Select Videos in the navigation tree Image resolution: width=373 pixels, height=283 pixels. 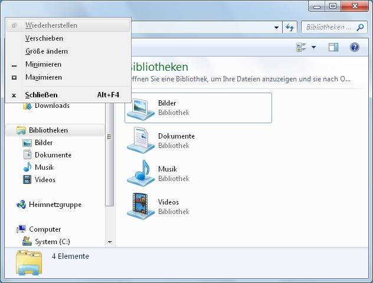pos(45,180)
